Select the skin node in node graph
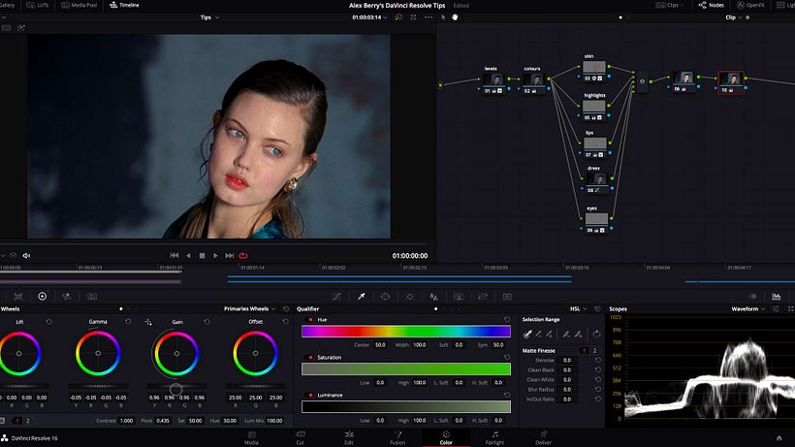795x447 pixels. pos(594,69)
